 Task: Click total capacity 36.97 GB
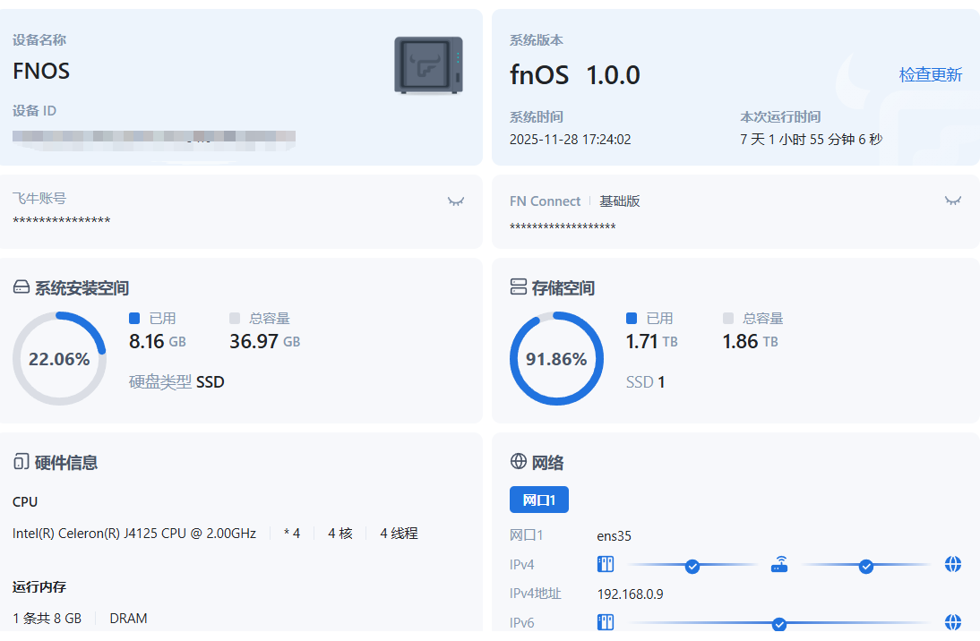click(x=265, y=342)
